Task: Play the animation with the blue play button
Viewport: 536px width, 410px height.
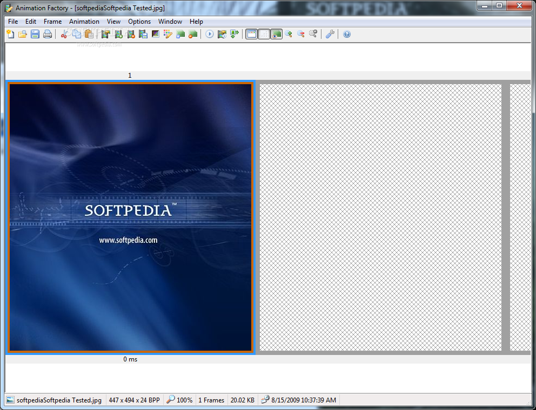Action: [210, 34]
